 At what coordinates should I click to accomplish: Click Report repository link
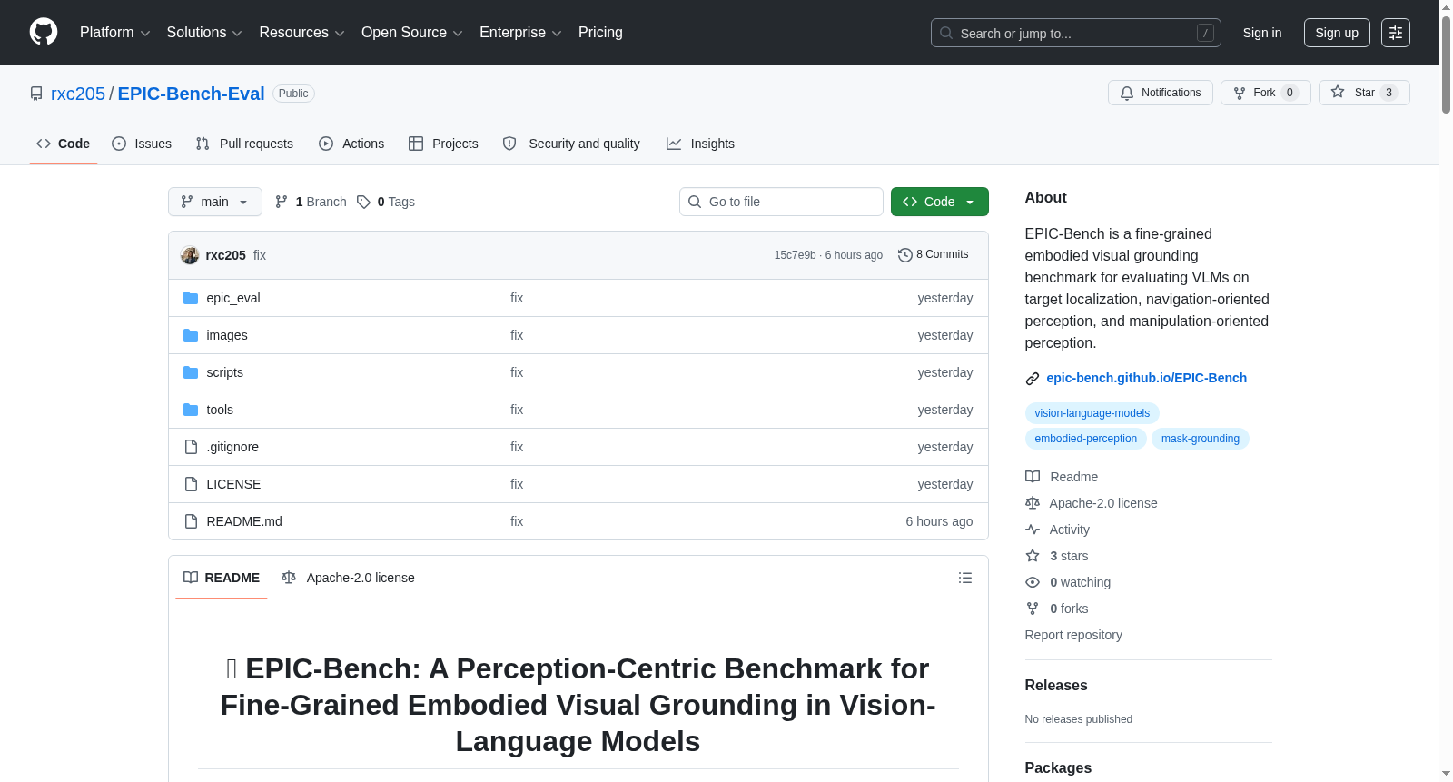1073,635
